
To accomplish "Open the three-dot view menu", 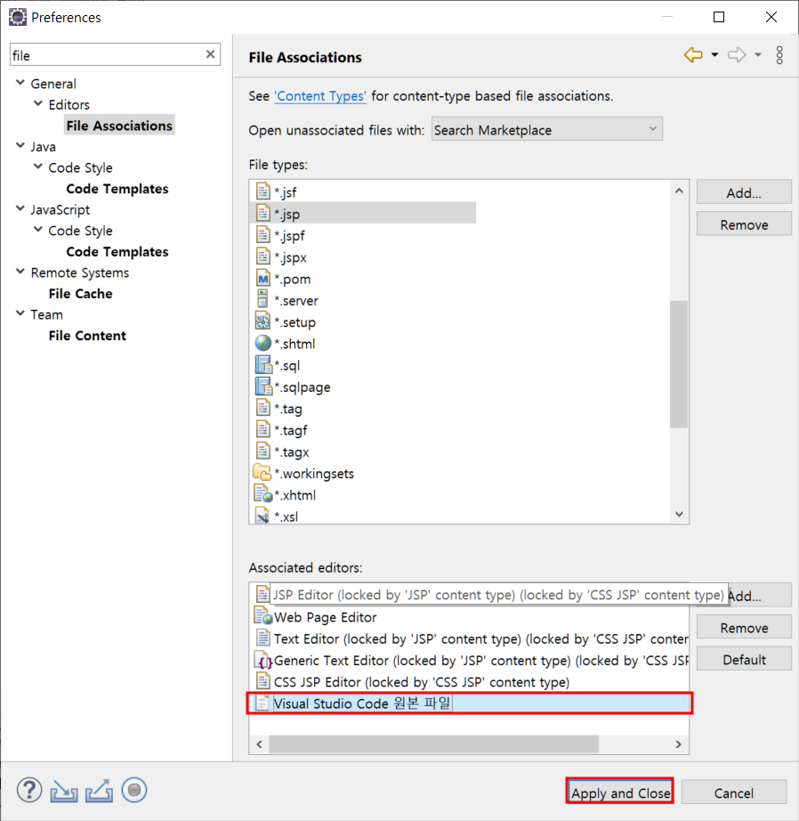I will [779, 55].
